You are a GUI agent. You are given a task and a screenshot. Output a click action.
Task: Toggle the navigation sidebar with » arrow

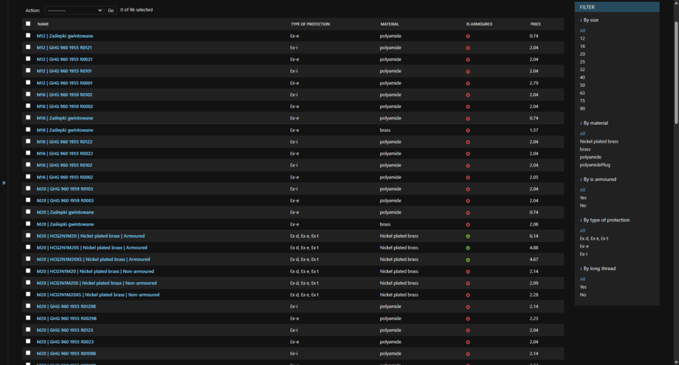click(4, 183)
